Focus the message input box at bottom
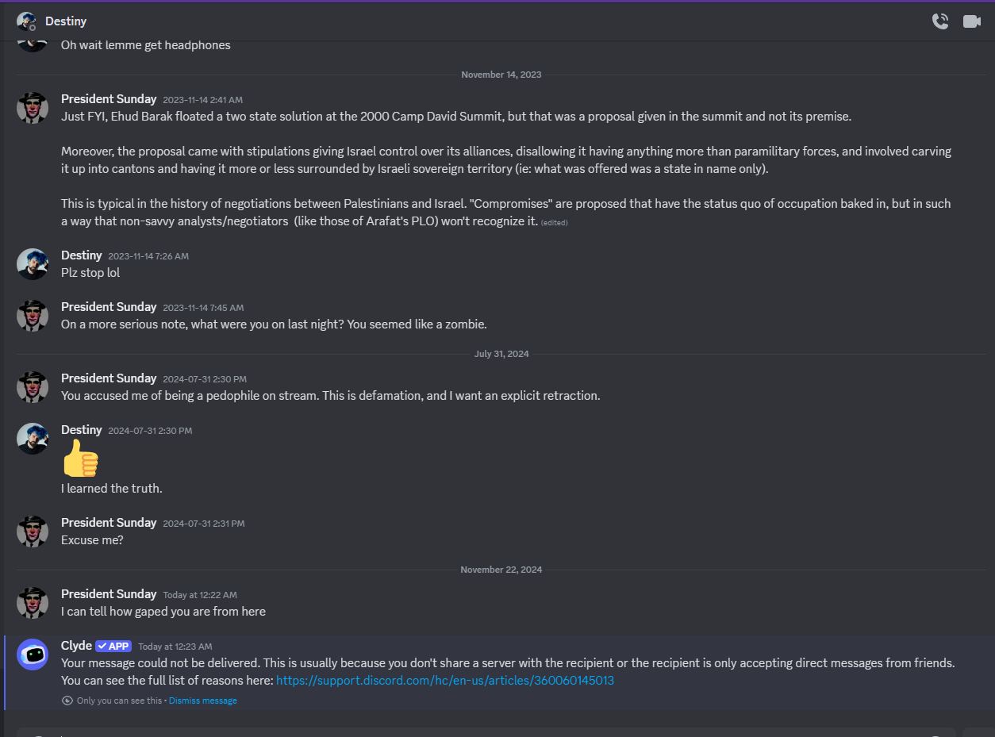The width and height of the screenshot is (995, 737). tap(476, 733)
